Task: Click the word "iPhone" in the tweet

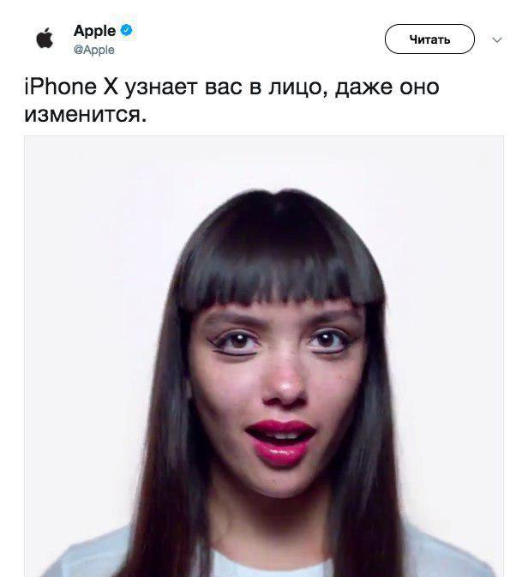Action: click(60, 87)
